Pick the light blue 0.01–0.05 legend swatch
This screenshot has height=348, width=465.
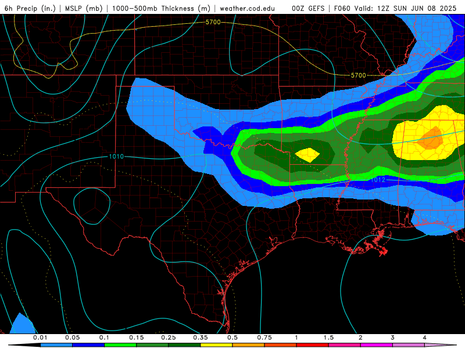(x=56, y=345)
